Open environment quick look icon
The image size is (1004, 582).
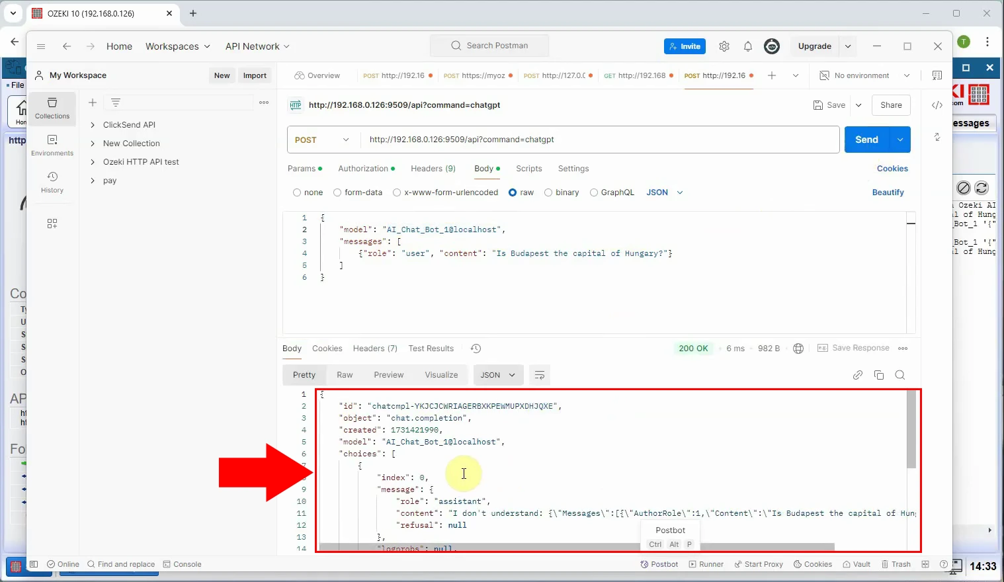click(937, 75)
